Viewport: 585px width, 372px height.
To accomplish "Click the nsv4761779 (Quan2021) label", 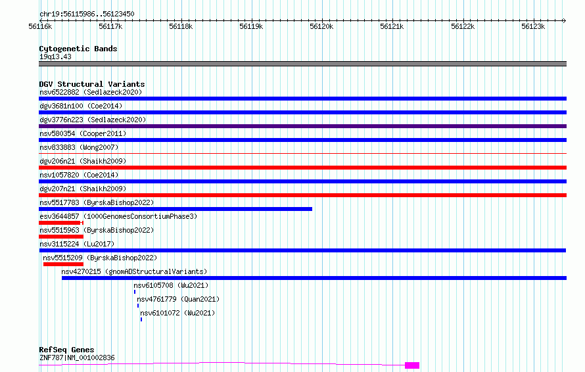I will pos(178,299).
